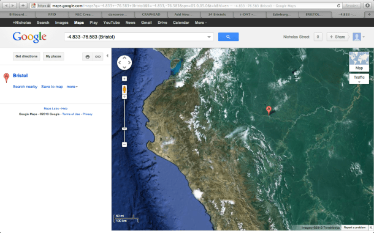
Task: Open a new tab with the plus icon
Action: (x=369, y=15)
